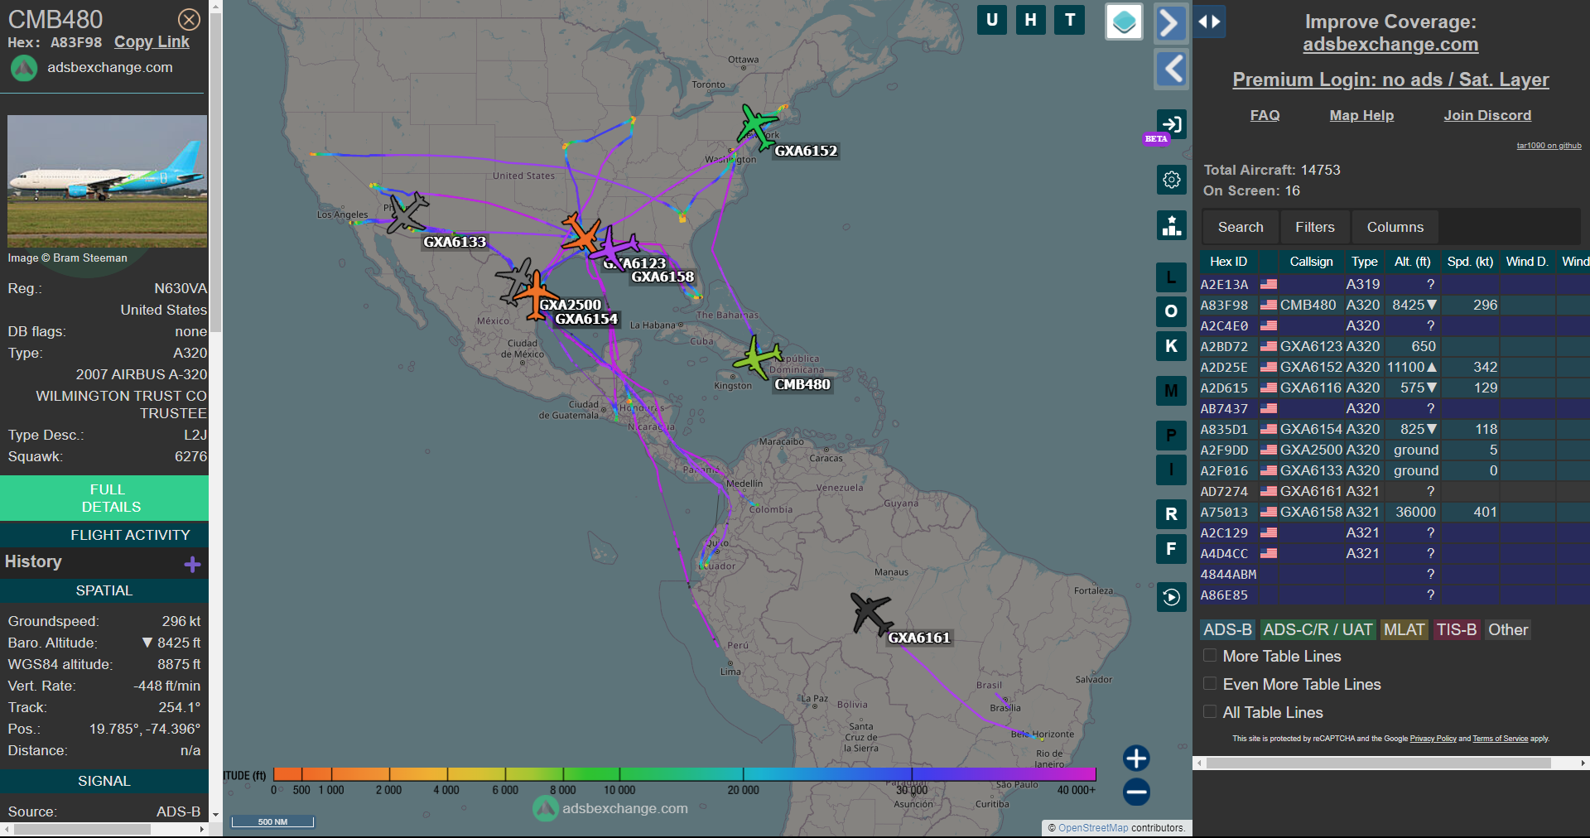The width and height of the screenshot is (1590, 838).
Task: Toggle the sidebar width double-arrow button
Action: tap(1210, 22)
